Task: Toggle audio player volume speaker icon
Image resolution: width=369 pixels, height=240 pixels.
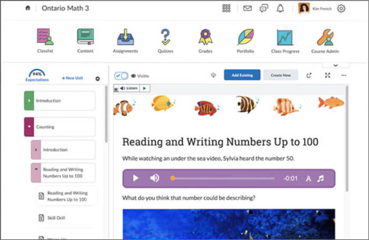Action: click(x=154, y=178)
